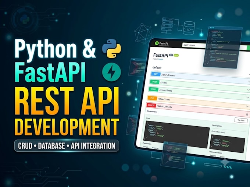Screen dimensions: 250x187
Task: Click the Parameters heading under DELETE row
Action: point(152,112)
